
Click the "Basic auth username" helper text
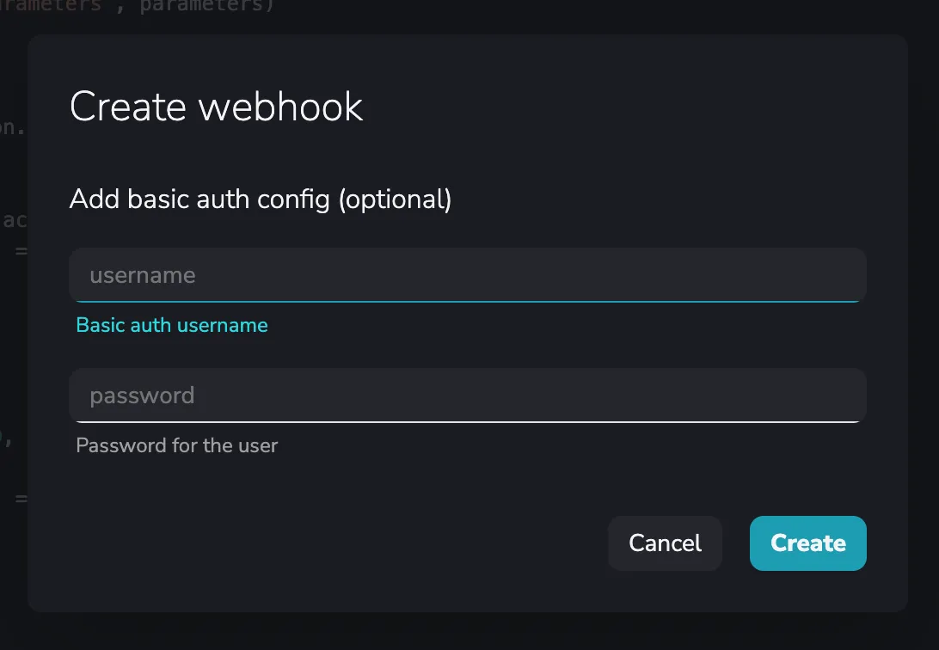tap(172, 325)
